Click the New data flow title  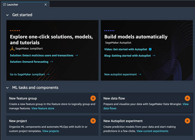point(114,98)
